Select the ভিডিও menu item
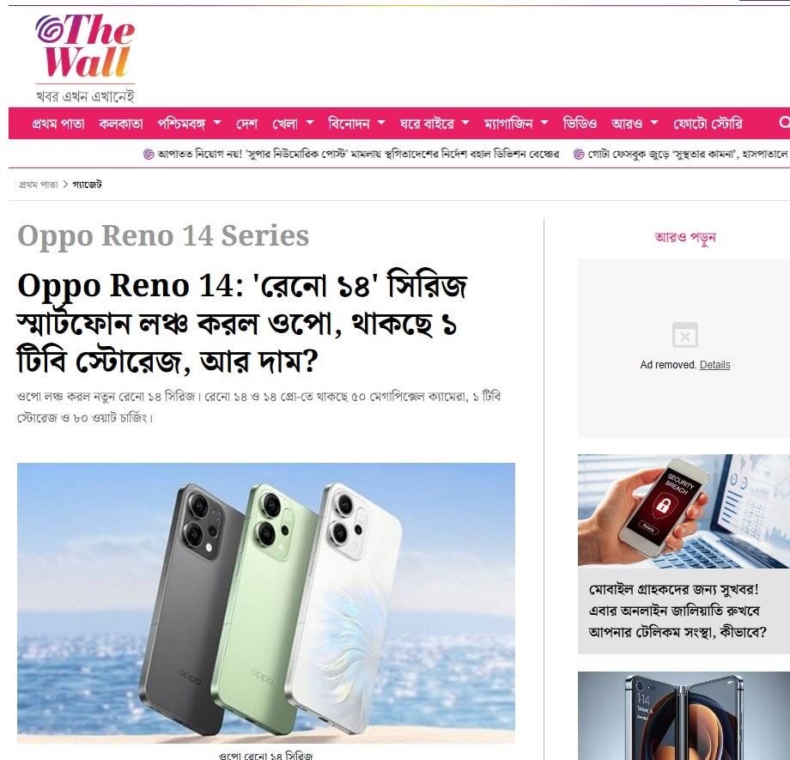This screenshot has width=790, height=760. coord(580,124)
